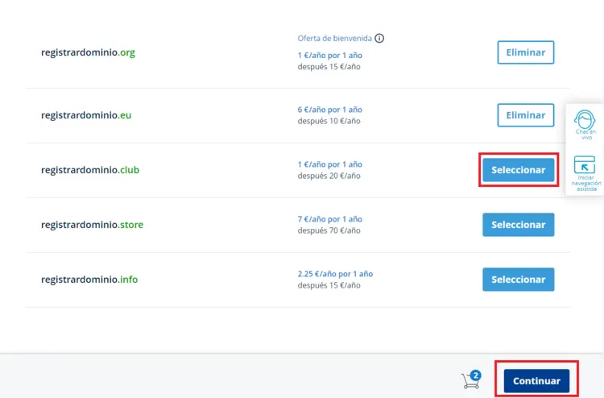
Task: Click the 7 €/año price for .store
Action: pyautogui.click(x=329, y=219)
